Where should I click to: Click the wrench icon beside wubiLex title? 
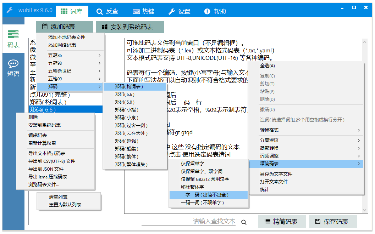(x=10, y=10)
